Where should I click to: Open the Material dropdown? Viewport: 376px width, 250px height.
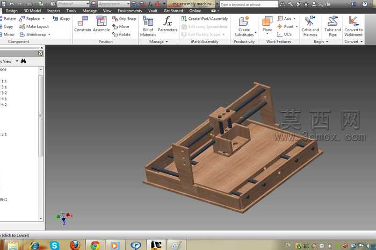(88, 4)
